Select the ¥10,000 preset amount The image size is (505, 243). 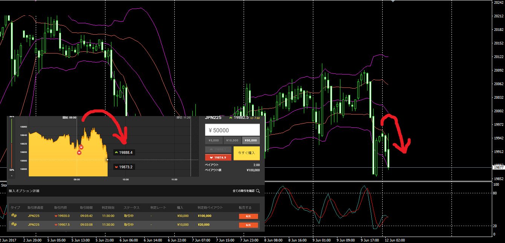coord(232,141)
